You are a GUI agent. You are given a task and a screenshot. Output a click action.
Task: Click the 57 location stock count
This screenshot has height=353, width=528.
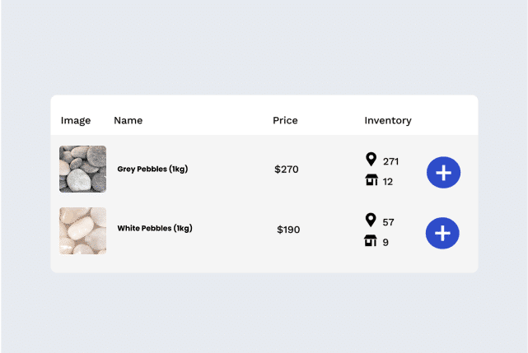[388, 222]
